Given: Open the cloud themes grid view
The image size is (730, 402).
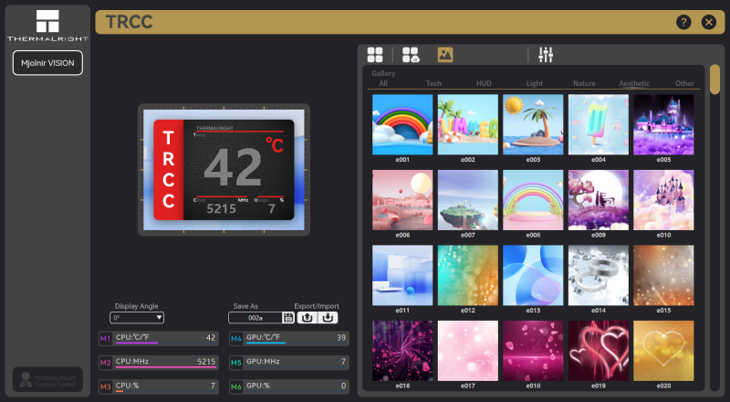Looking at the screenshot, I should point(411,55).
